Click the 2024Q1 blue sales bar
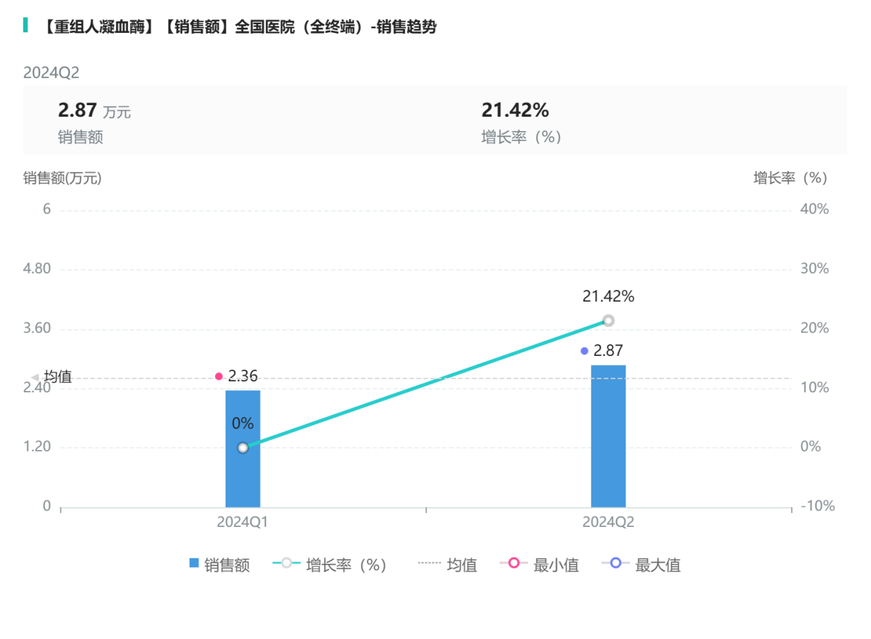The image size is (871, 639). point(243,449)
